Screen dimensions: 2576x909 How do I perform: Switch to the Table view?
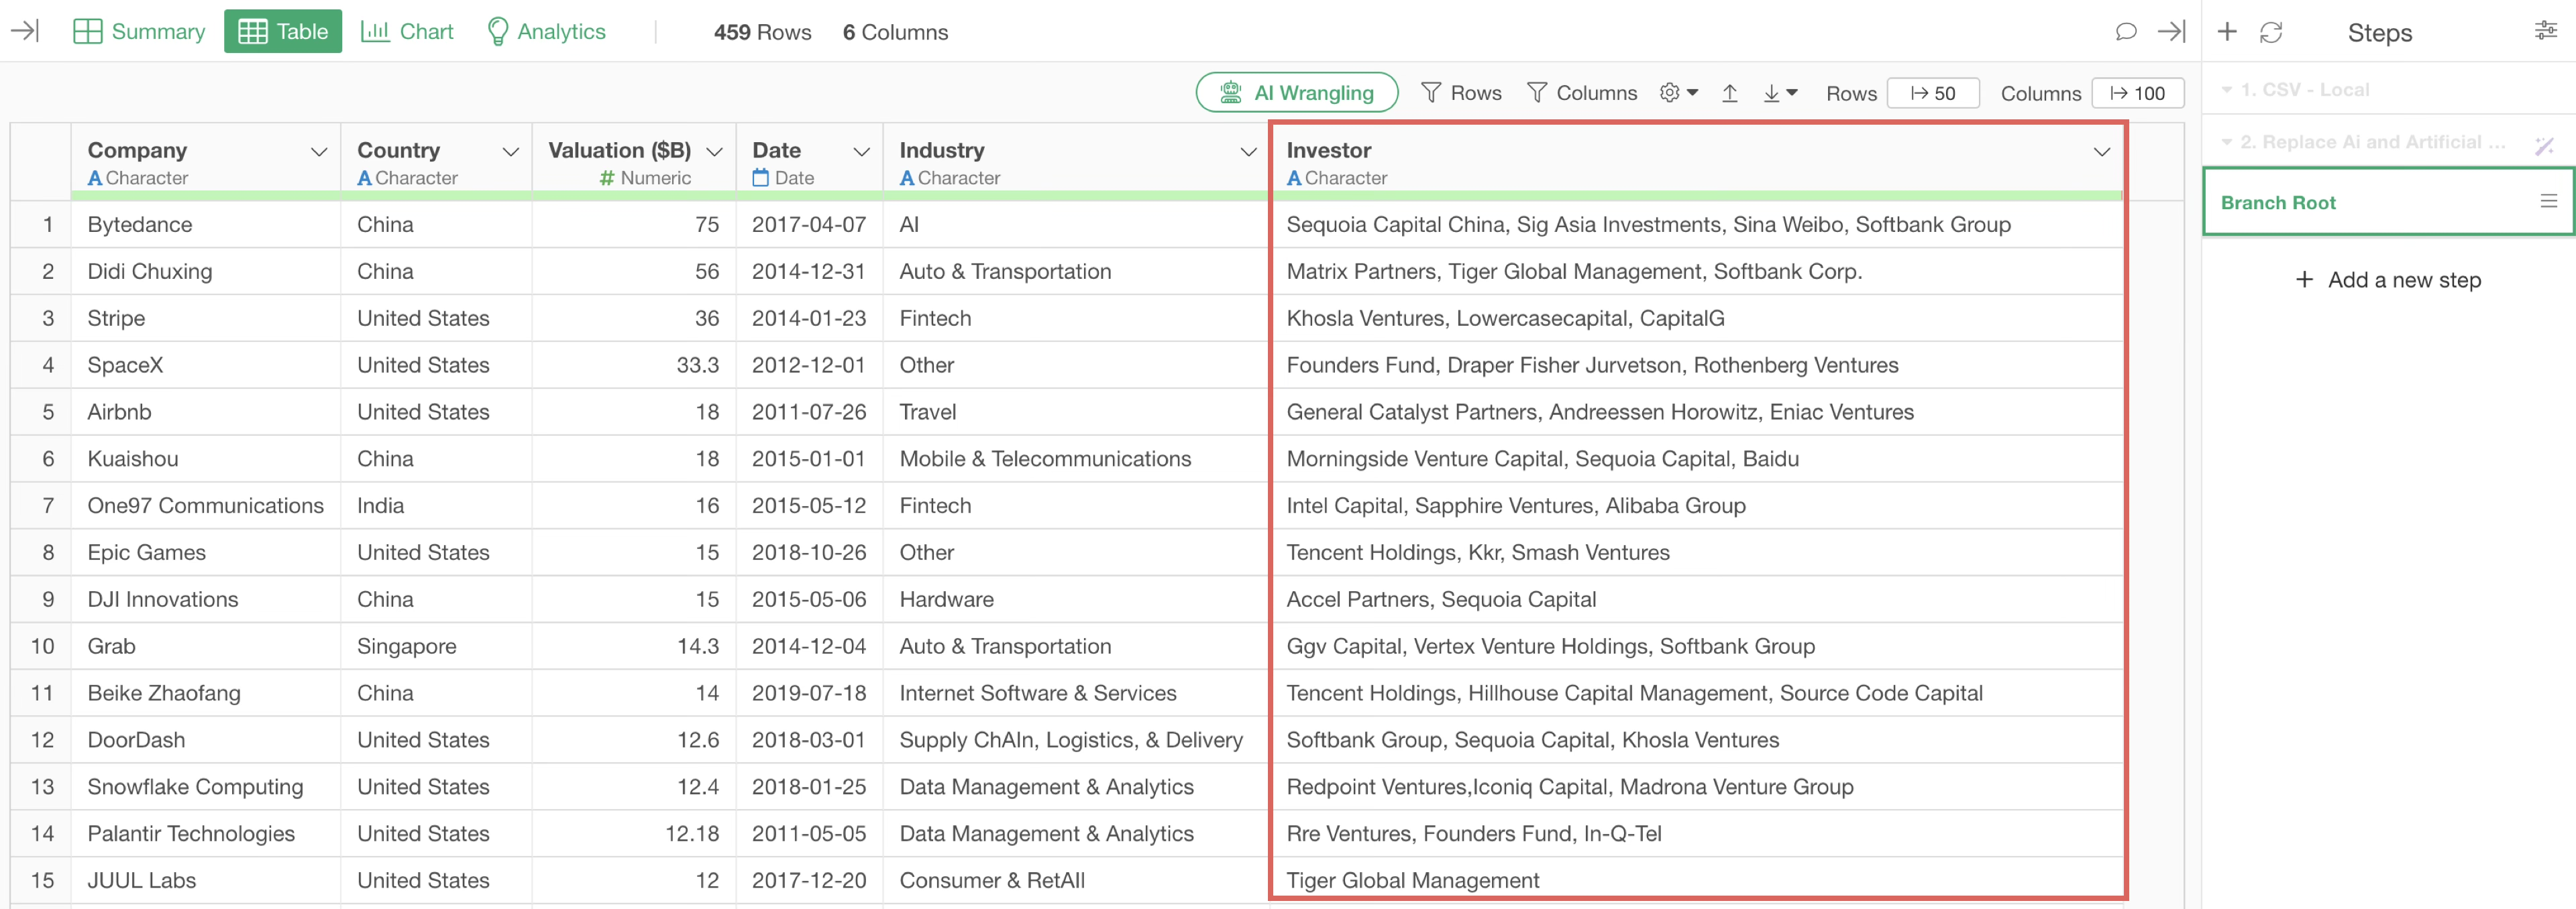pos(283,32)
